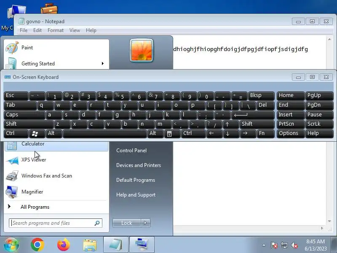Open Google Chrome from taskbar
The image size is (337, 253).
tap(37, 245)
